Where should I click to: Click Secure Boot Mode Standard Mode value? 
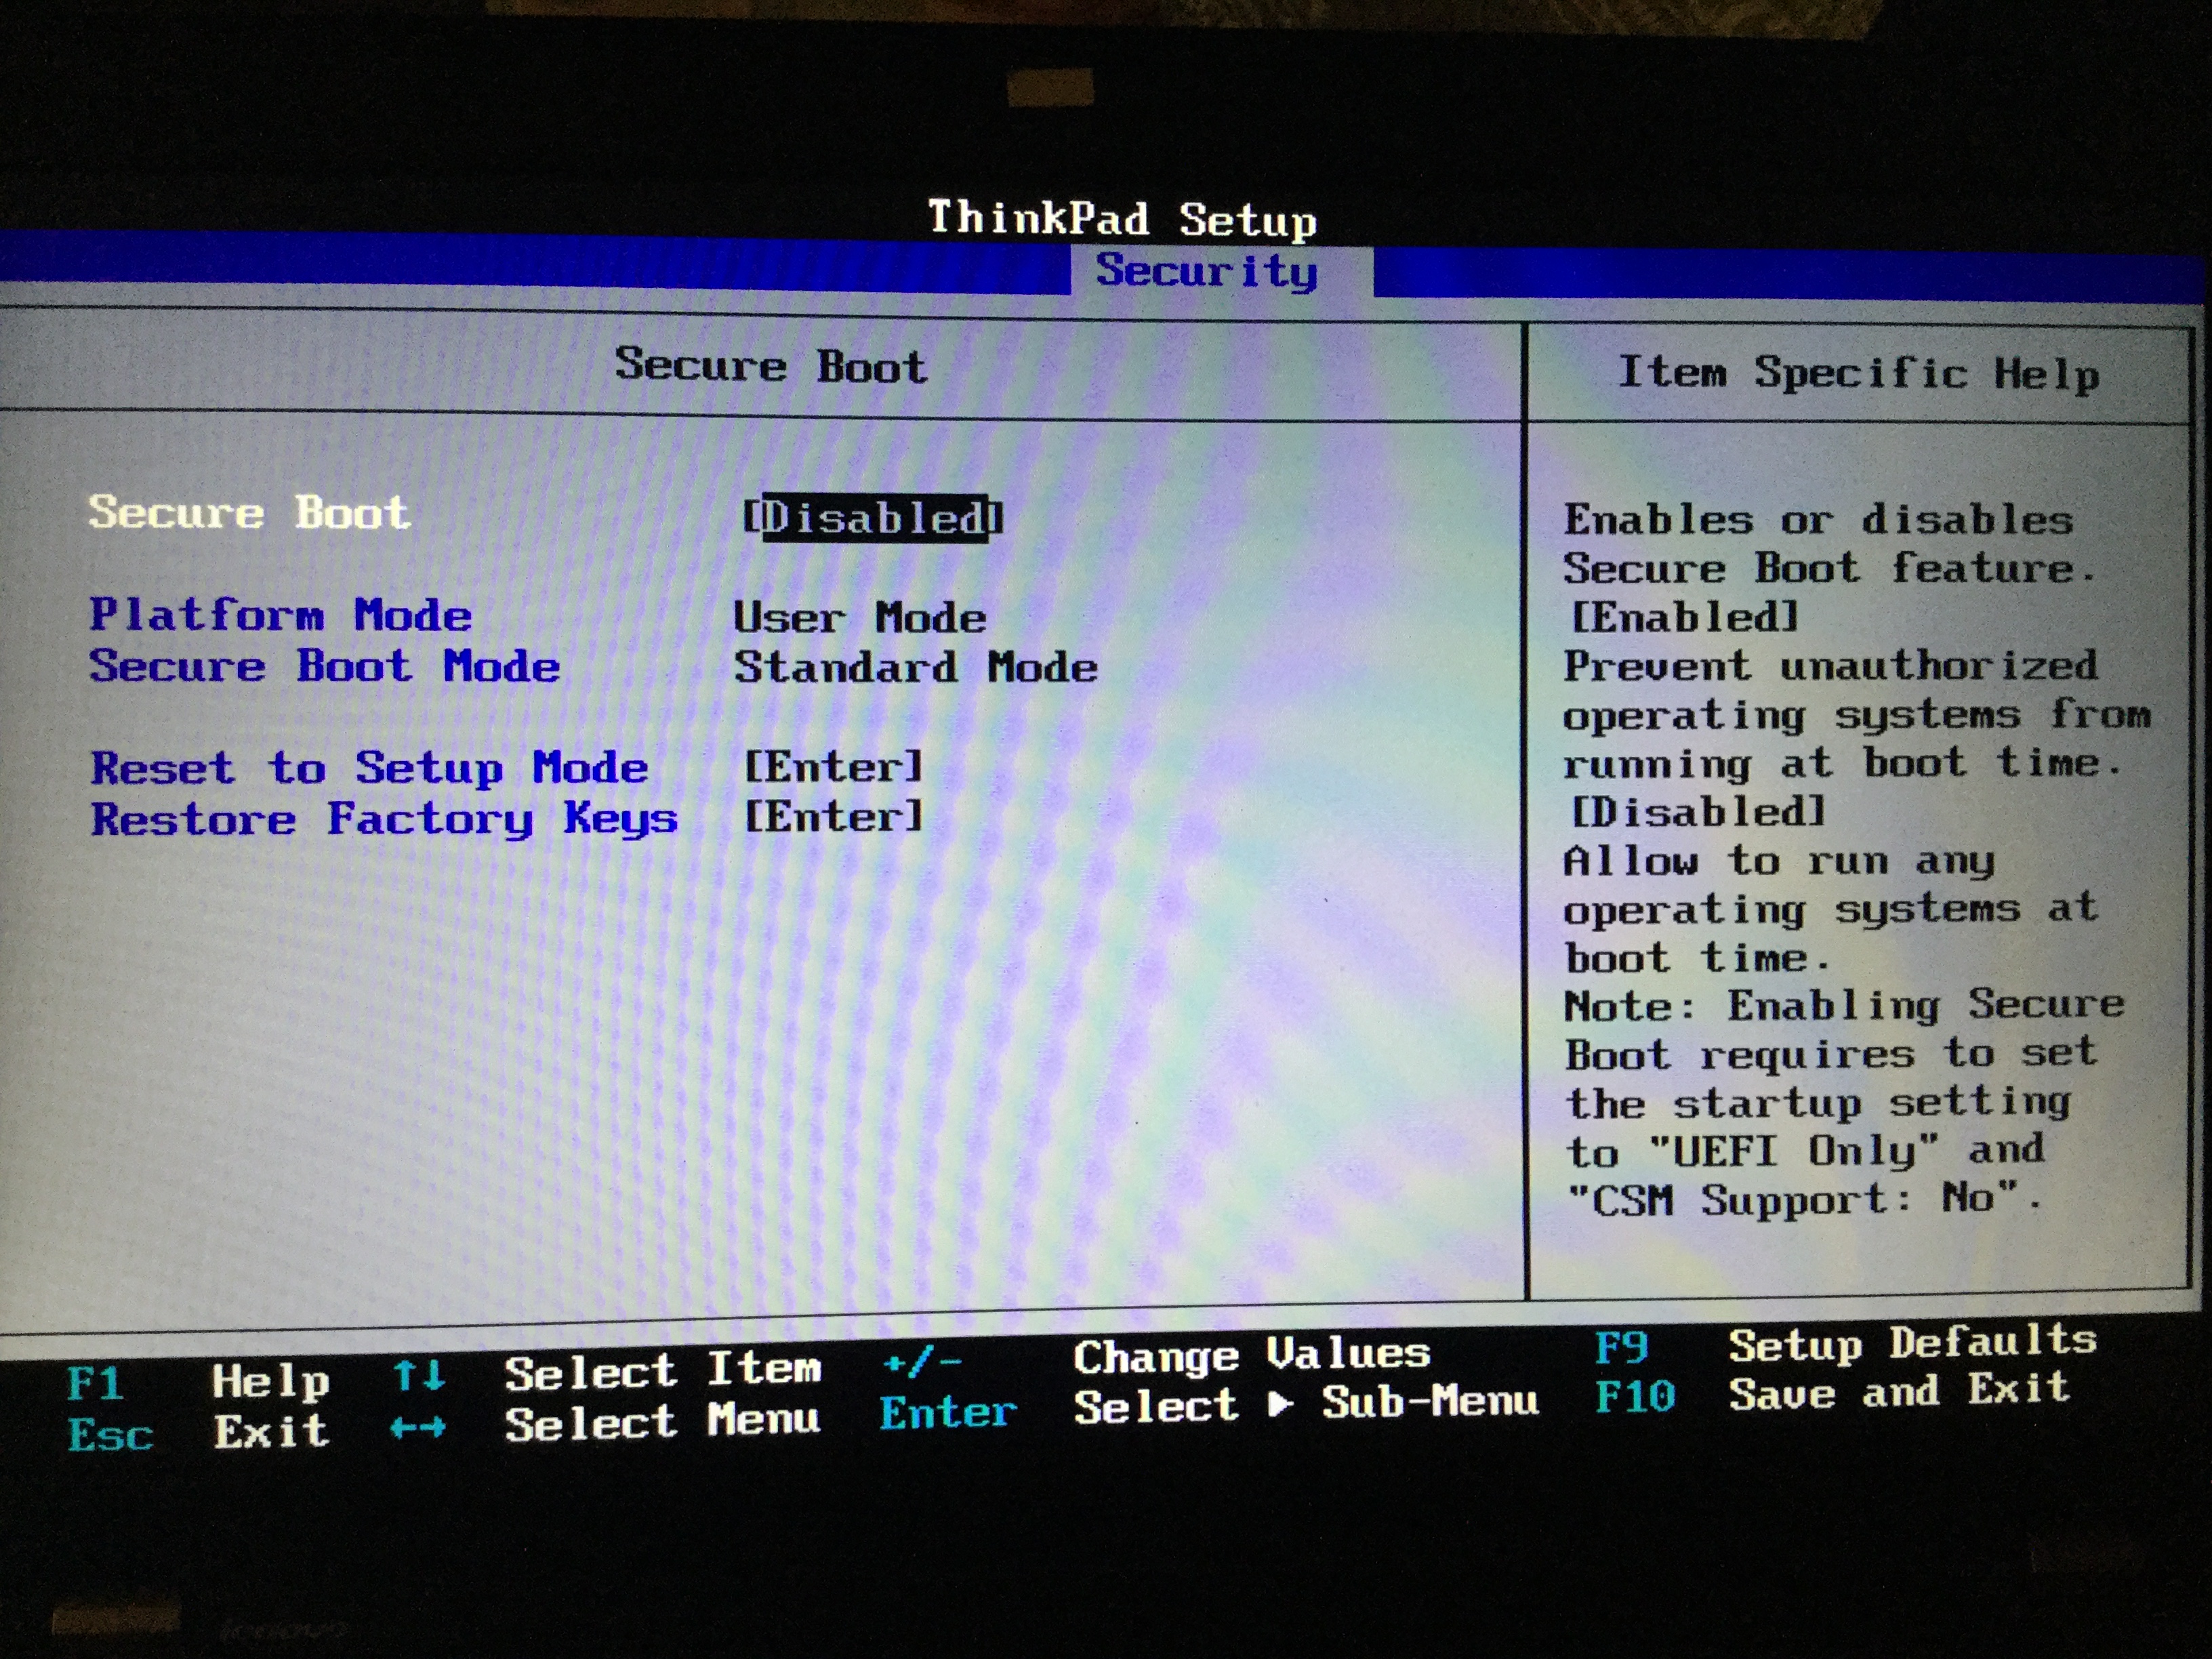915,667
